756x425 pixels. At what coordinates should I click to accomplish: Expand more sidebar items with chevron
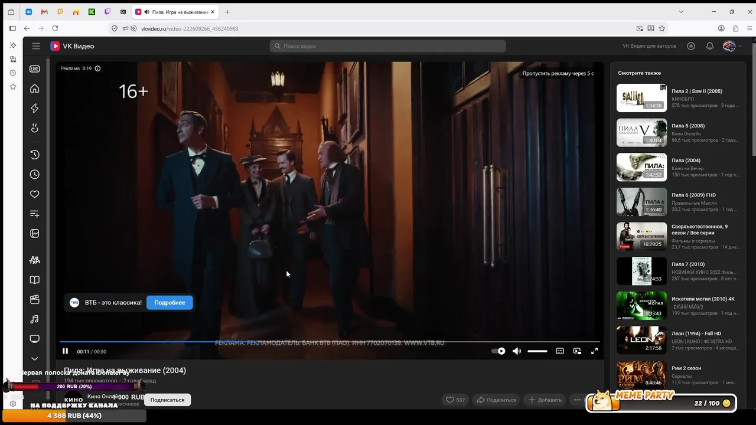click(x=35, y=358)
